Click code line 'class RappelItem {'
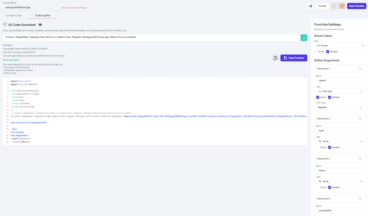Viewport: 368px width, 216px height. pos(20,135)
